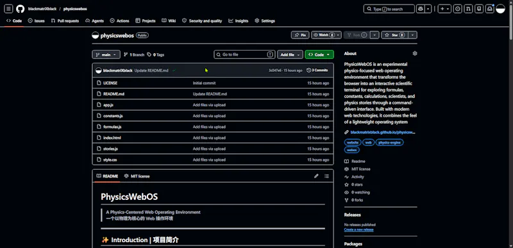
Task: Open the Copilot chat icon in header
Action: coord(421,9)
